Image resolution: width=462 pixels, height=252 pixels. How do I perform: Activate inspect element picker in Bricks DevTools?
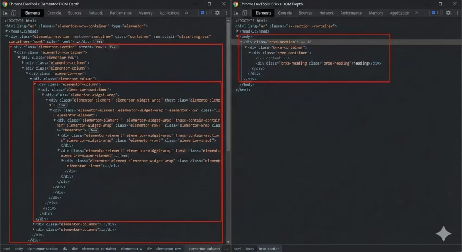[236, 13]
